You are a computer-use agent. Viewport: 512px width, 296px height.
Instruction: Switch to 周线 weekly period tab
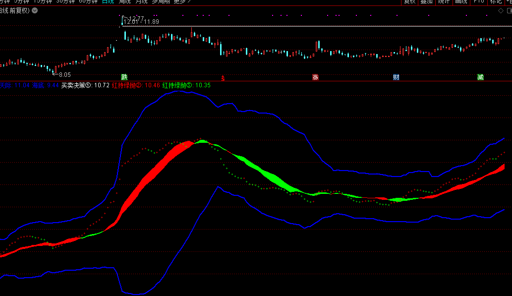coord(124,1)
